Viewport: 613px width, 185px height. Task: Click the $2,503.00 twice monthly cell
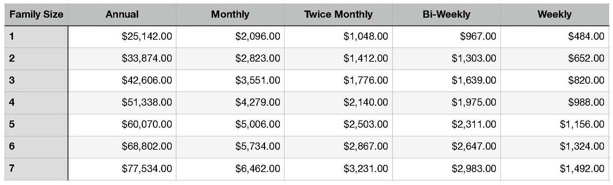tap(338, 125)
